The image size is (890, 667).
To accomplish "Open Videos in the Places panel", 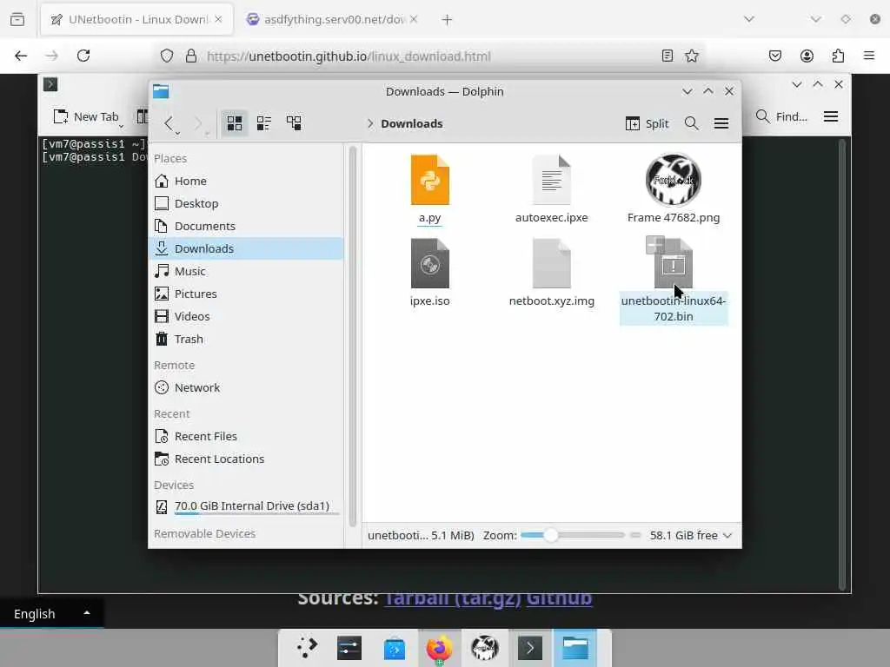I will 246,316.
